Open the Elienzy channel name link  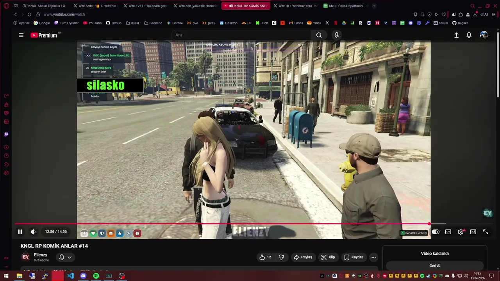(x=41, y=255)
